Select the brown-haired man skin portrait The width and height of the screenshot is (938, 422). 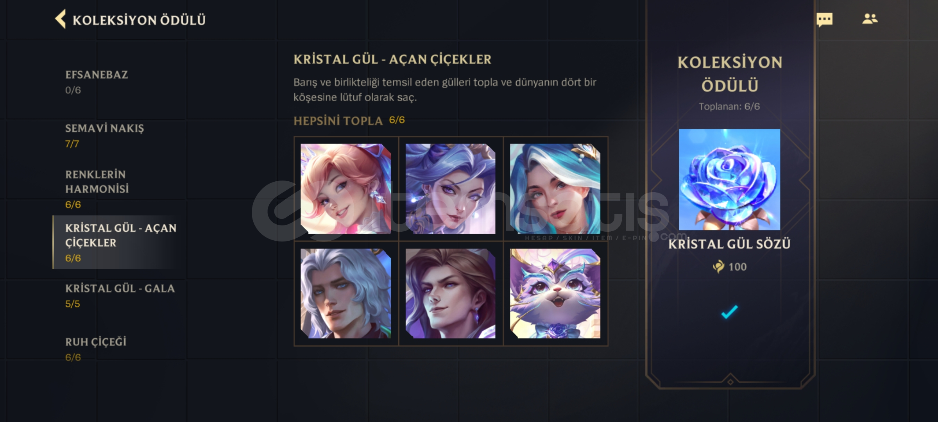click(450, 293)
